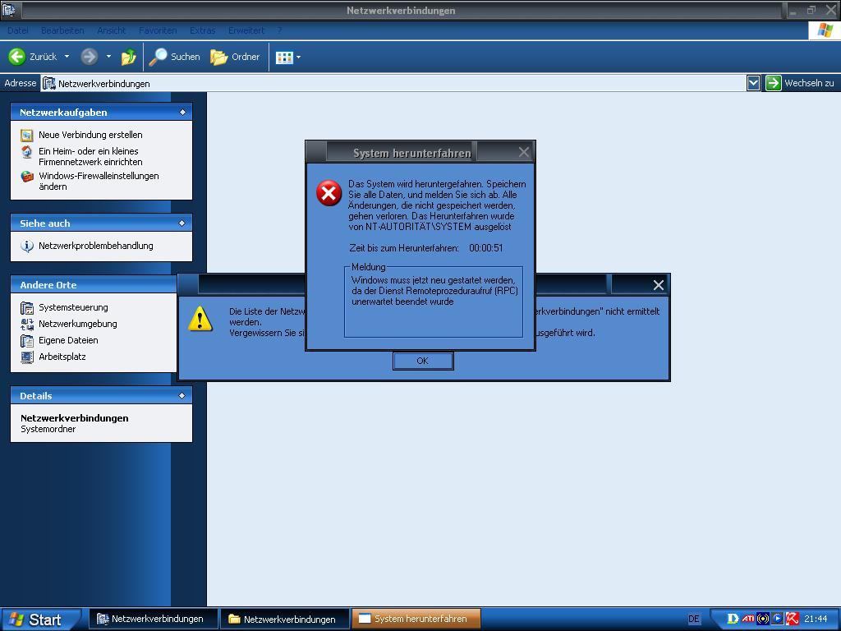Click the Wechseln zu go button
Viewport: 841px width, 631px height.
(800, 83)
